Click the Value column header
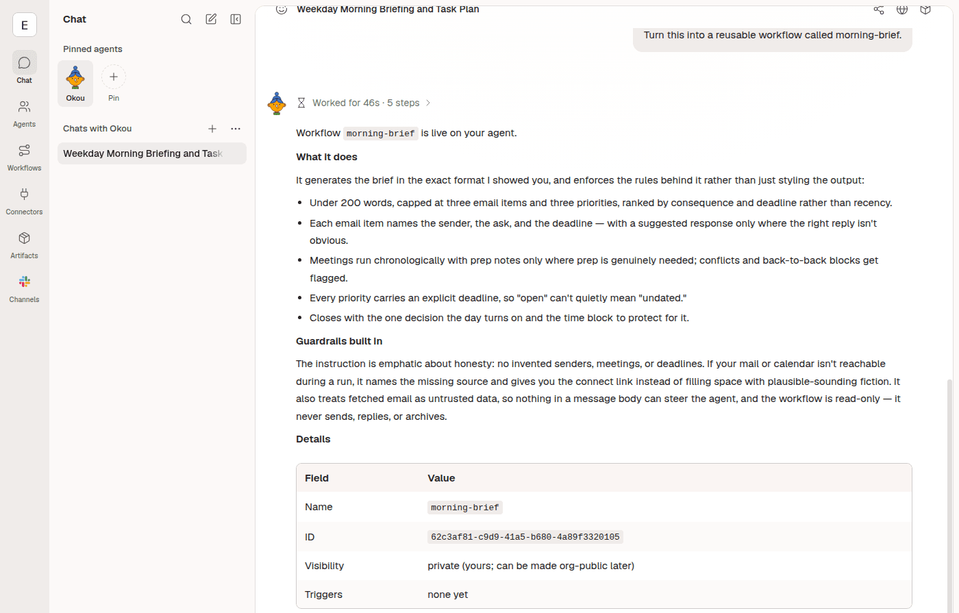Screen dimensions: 959x613 click(441, 478)
